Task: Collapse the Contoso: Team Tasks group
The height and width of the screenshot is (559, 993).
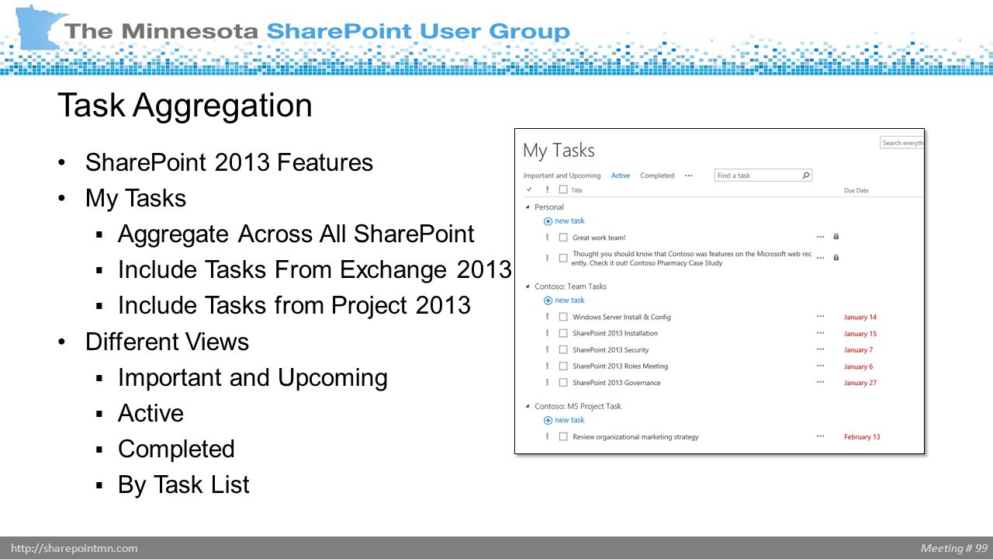Action: (x=528, y=286)
